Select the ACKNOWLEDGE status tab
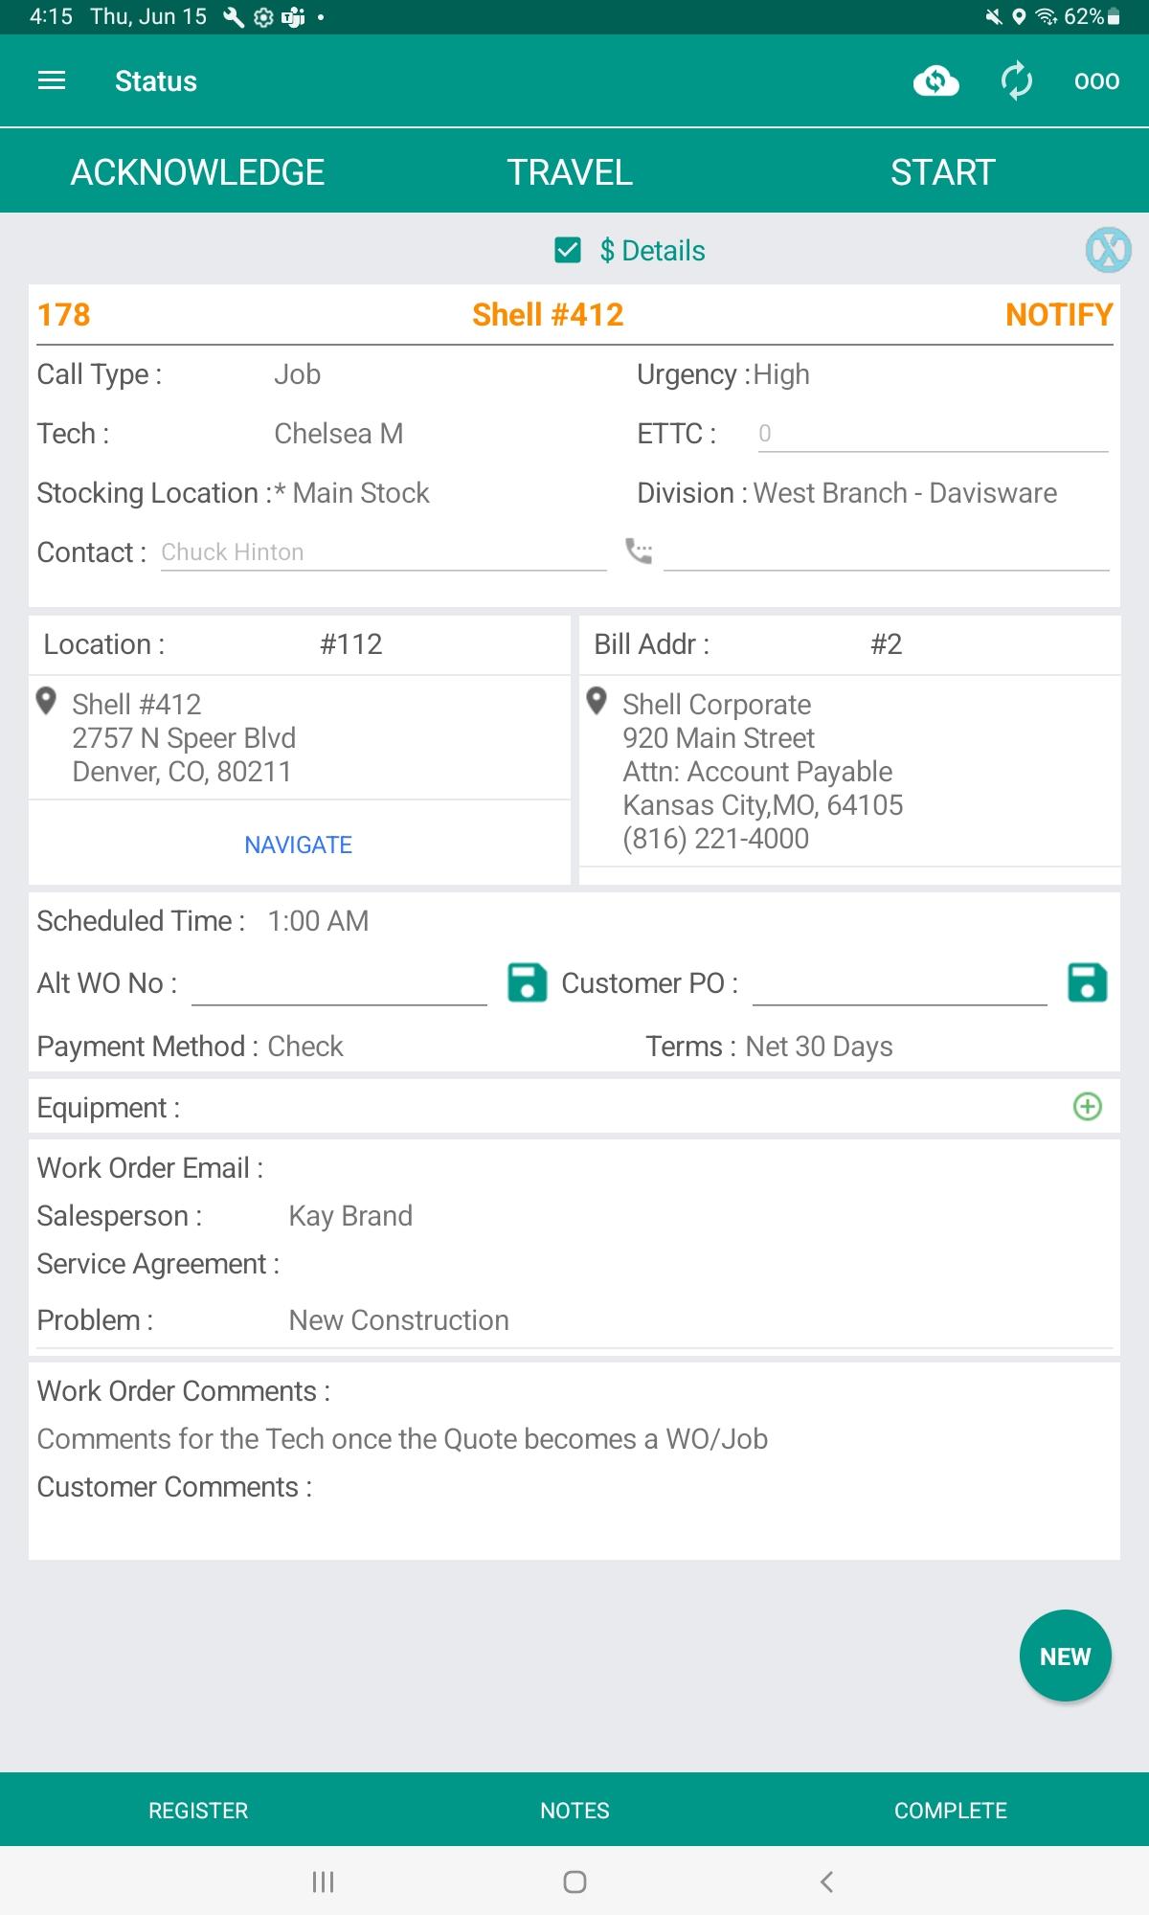This screenshot has width=1149, height=1915. point(197,172)
